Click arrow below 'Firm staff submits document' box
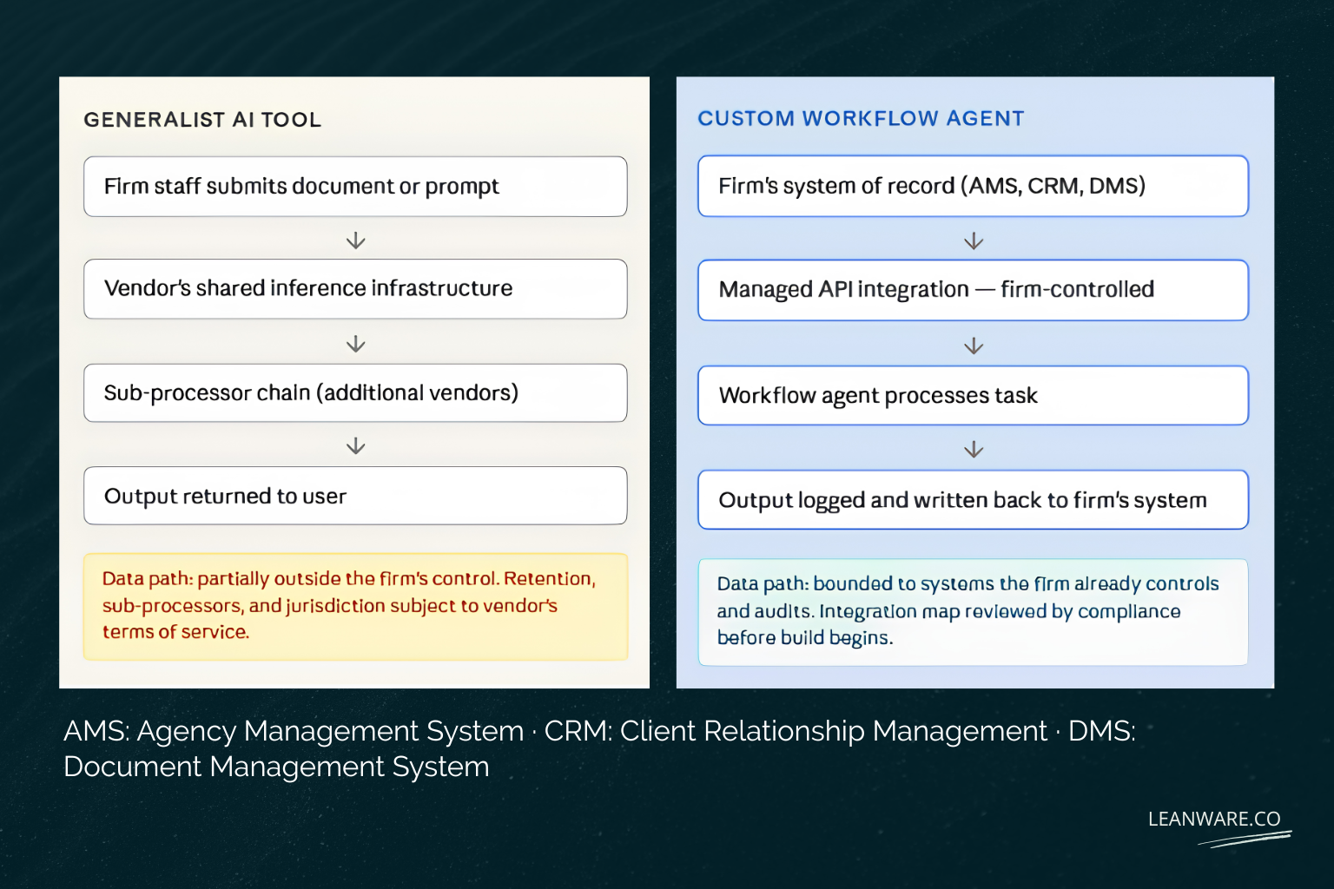 pos(355,240)
